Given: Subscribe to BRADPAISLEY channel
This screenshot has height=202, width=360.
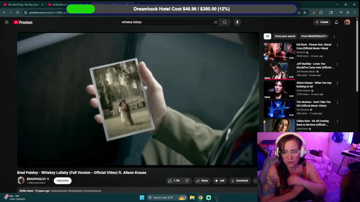Looking at the screenshot, I should [x=62, y=181].
